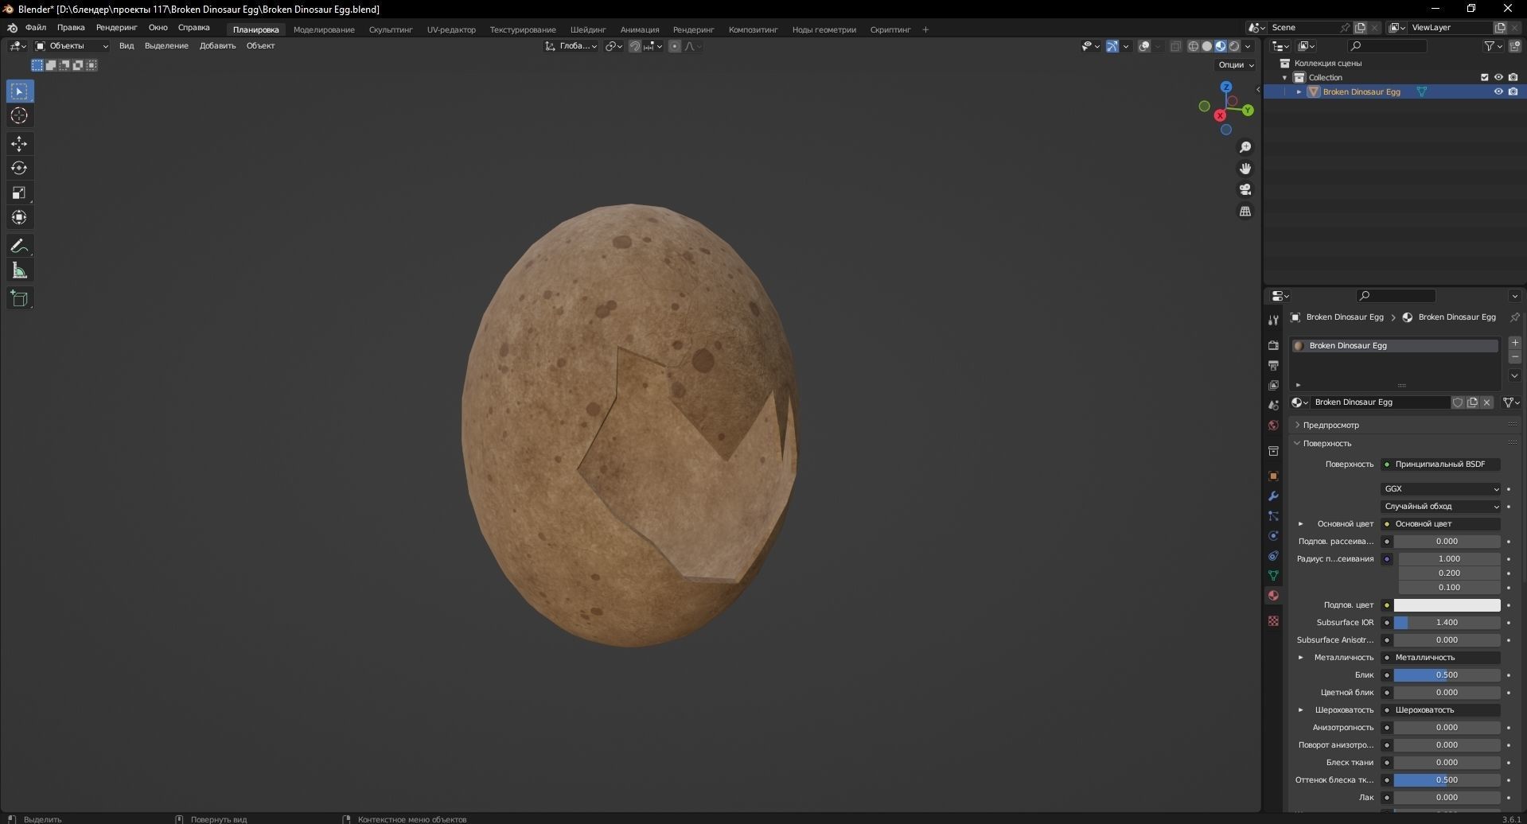Open the GGX distribution dropdown
The width and height of the screenshot is (1527, 824).
click(x=1441, y=489)
